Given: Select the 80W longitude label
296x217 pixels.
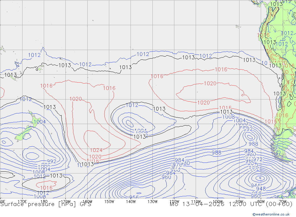Looking at the screenshot, I should click(x=261, y=202).
